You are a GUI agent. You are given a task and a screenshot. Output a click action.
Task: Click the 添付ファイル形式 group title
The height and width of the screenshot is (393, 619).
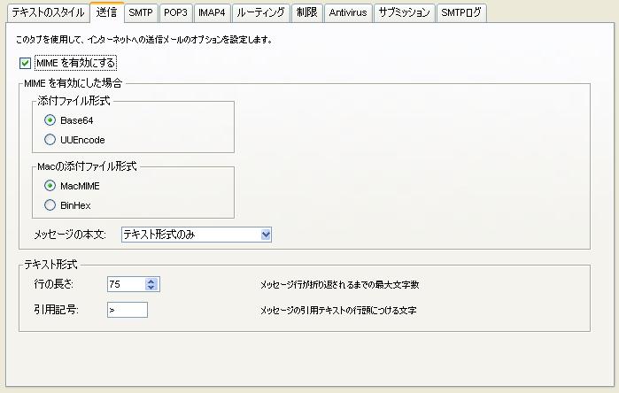pos(74,101)
